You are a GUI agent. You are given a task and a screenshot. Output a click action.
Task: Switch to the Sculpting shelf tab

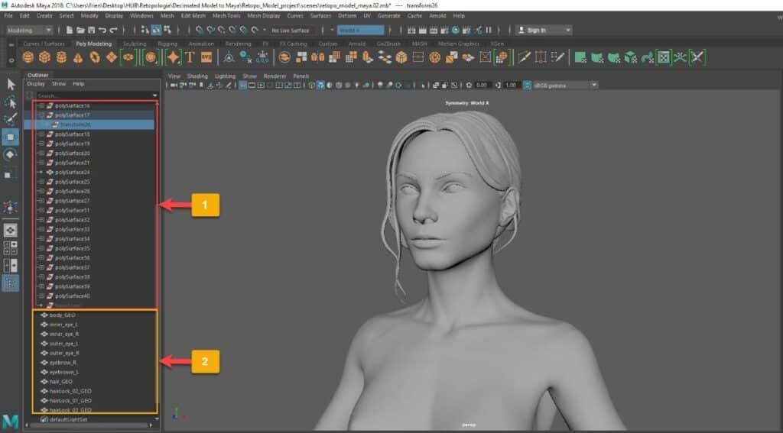coord(135,44)
